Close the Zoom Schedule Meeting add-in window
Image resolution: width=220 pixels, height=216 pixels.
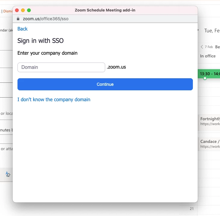click(17, 10)
